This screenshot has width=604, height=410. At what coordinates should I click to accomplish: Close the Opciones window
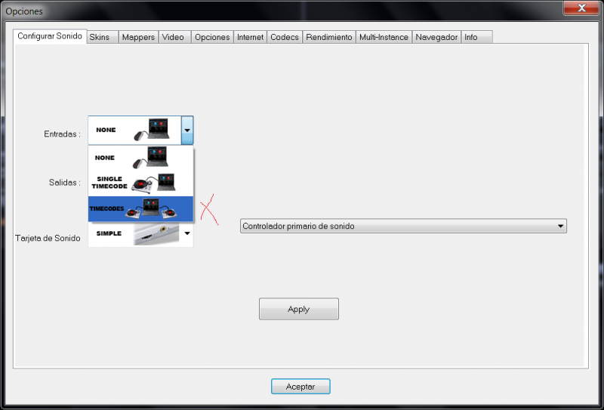pos(581,8)
